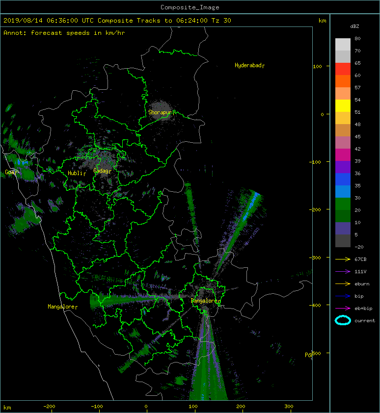The height and width of the screenshot is (413, 380).
Task: Click the brown-orange 48 dBZ swatch
Action: (x=343, y=130)
